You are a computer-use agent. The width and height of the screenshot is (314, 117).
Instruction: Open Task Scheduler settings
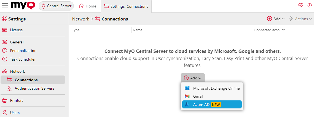pos(23,59)
